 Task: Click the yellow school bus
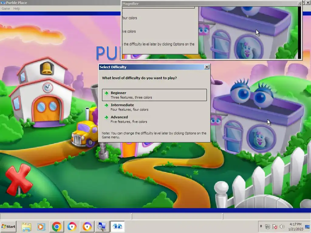point(85,132)
